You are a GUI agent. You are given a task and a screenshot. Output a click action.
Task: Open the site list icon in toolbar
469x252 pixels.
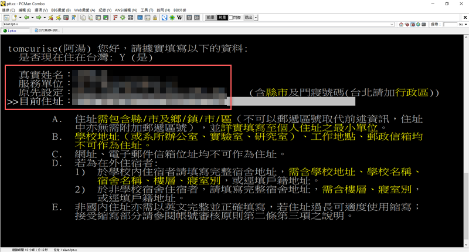[x=6, y=18]
